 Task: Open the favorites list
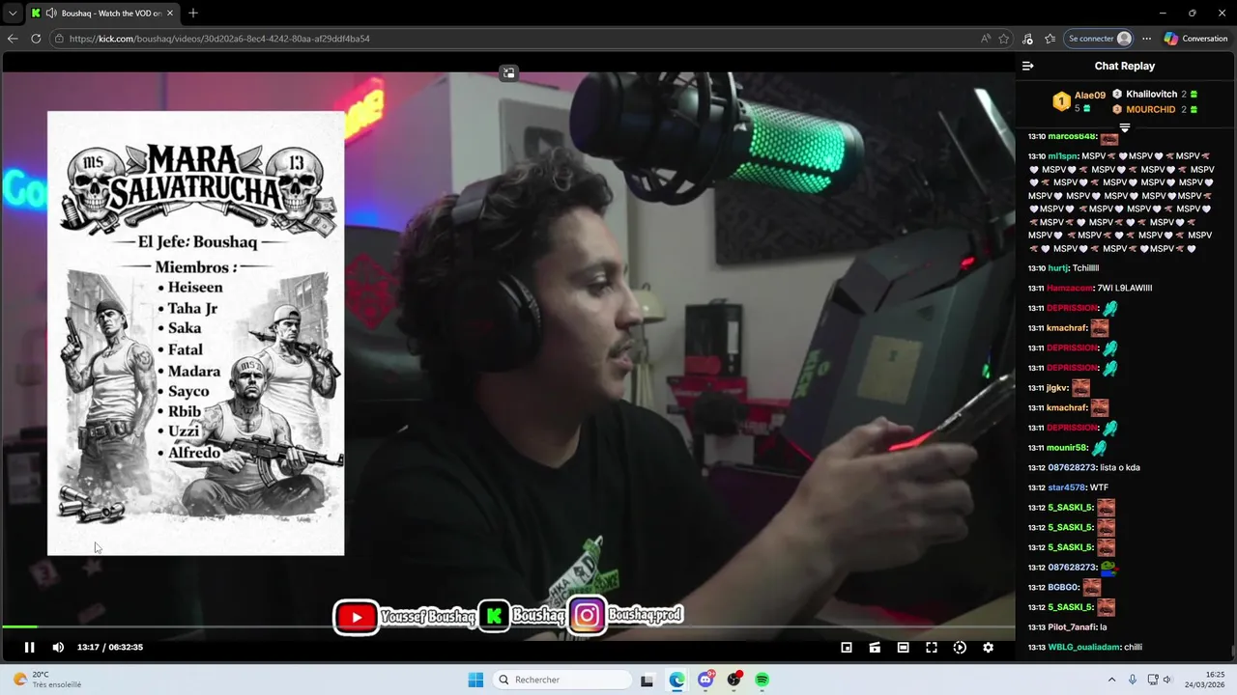(x=1050, y=39)
